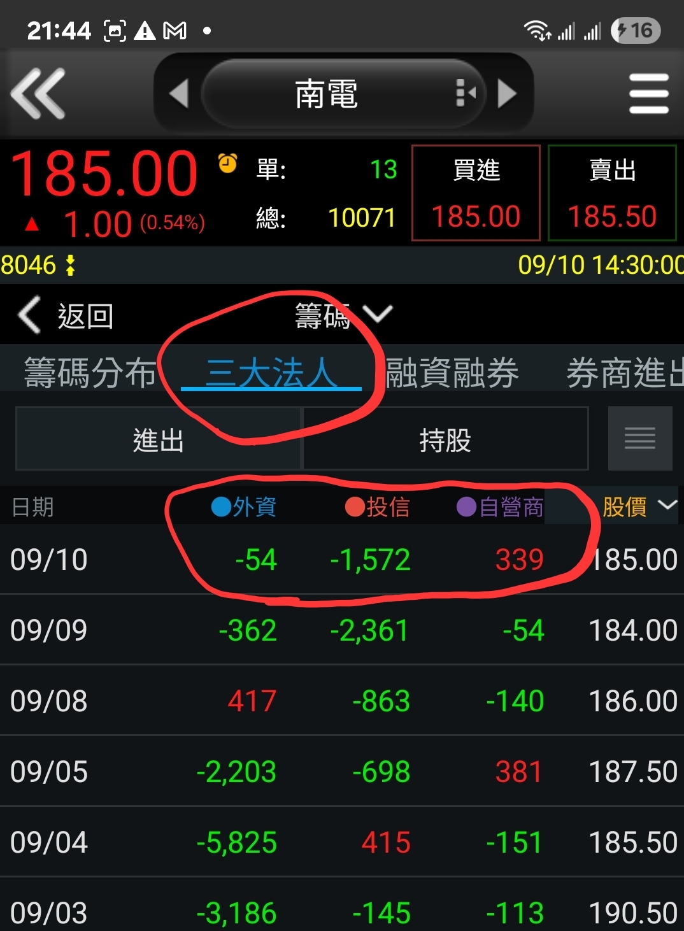The height and width of the screenshot is (931, 684).
Task: Tap the price alert clock icon
Action: pyautogui.click(x=227, y=163)
